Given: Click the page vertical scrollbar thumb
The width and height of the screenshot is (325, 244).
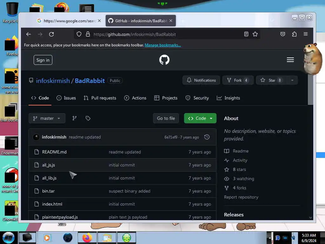Looking at the screenshot, I should [310, 90].
